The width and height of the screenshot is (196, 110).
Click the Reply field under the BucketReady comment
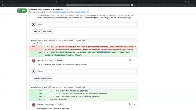(86, 71)
